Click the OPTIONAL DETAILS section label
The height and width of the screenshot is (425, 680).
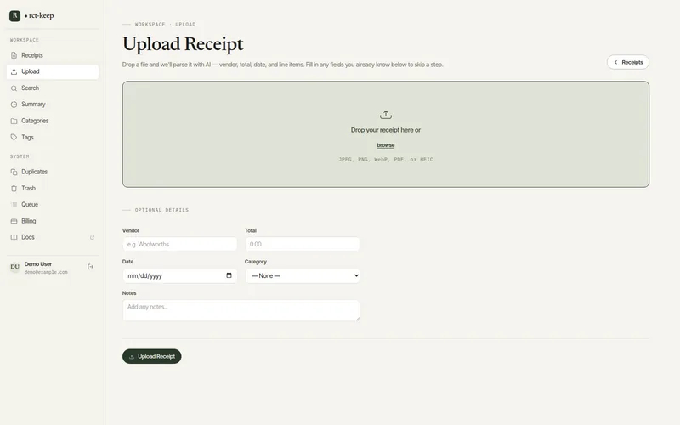click(161, 210)
